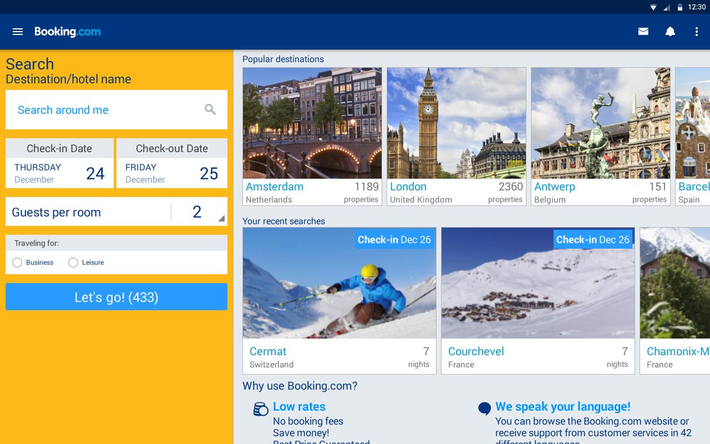Open the messages envelope icon
The image size is (710, 444).
(643, 32)
